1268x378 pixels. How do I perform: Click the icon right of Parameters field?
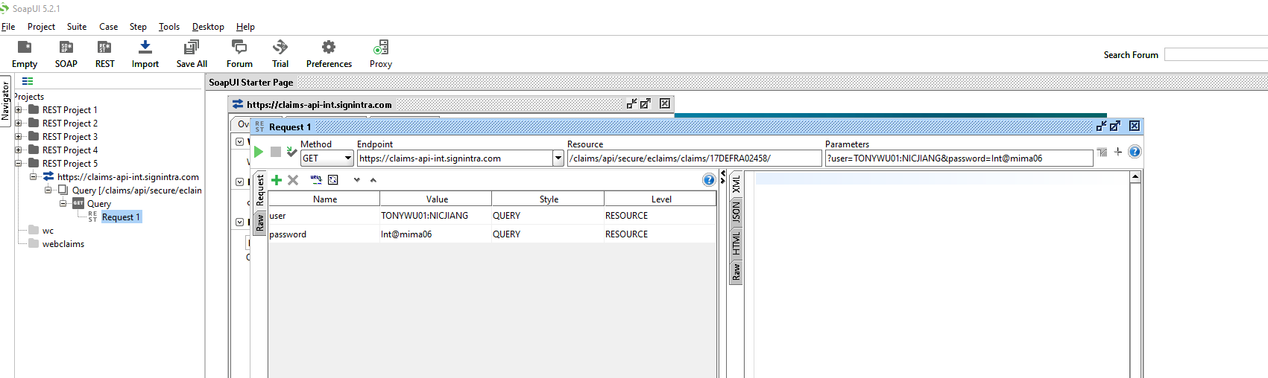pos(1103,153)
